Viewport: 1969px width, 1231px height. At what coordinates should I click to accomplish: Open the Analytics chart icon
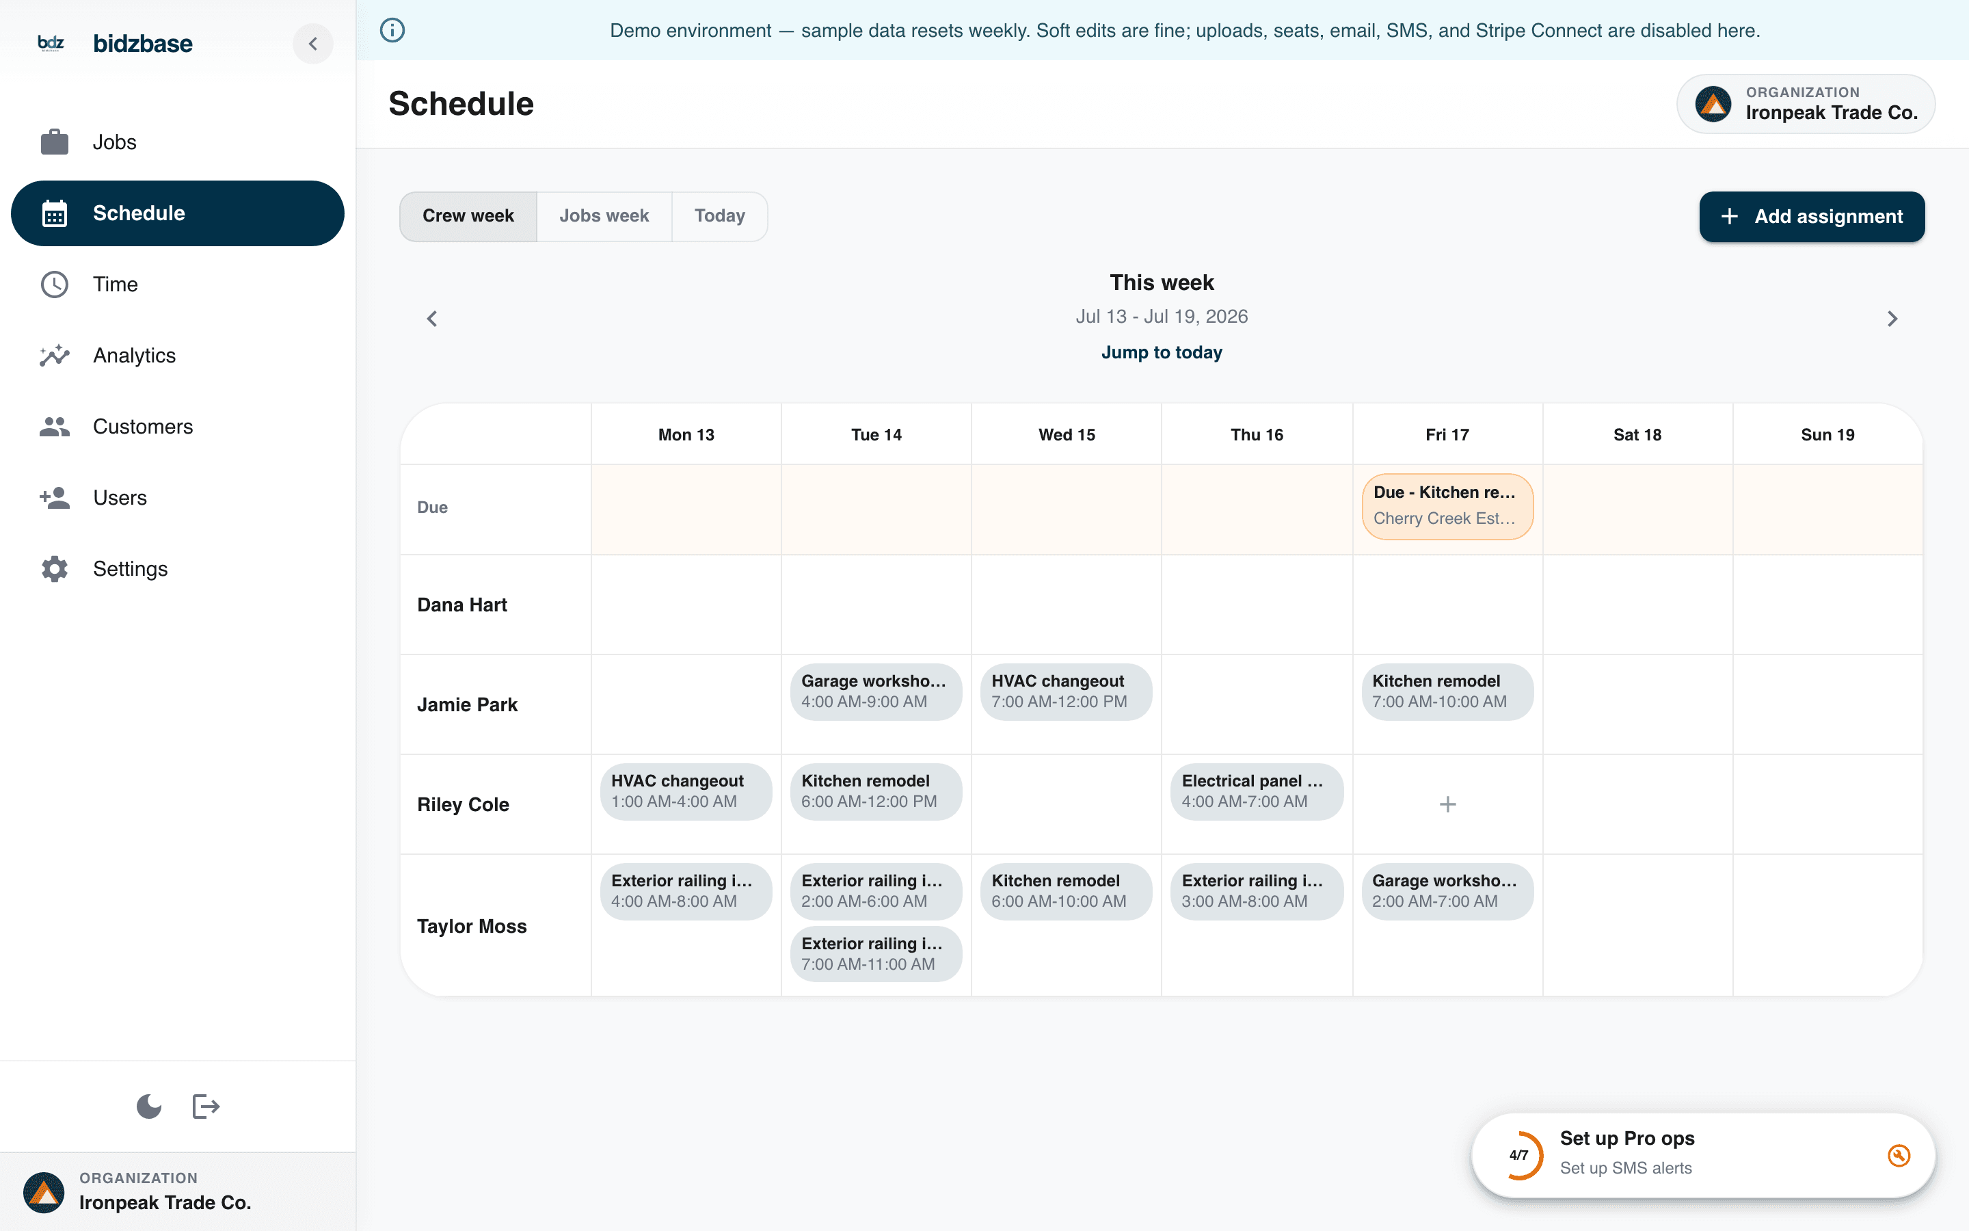coord(55,356)
